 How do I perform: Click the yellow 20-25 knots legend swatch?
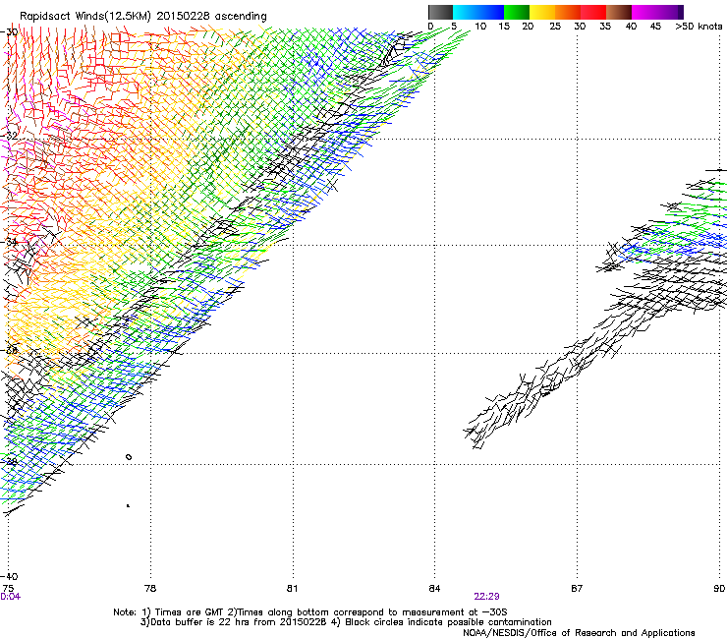tap(542, 12)
